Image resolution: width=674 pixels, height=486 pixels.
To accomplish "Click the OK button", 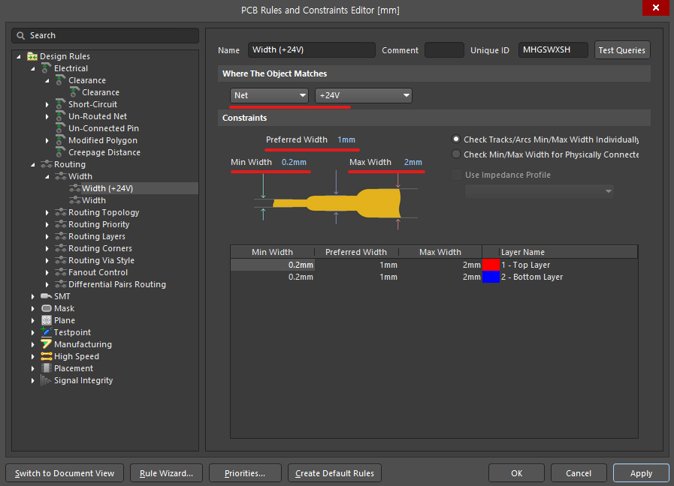I will click(x=516, y=473).
